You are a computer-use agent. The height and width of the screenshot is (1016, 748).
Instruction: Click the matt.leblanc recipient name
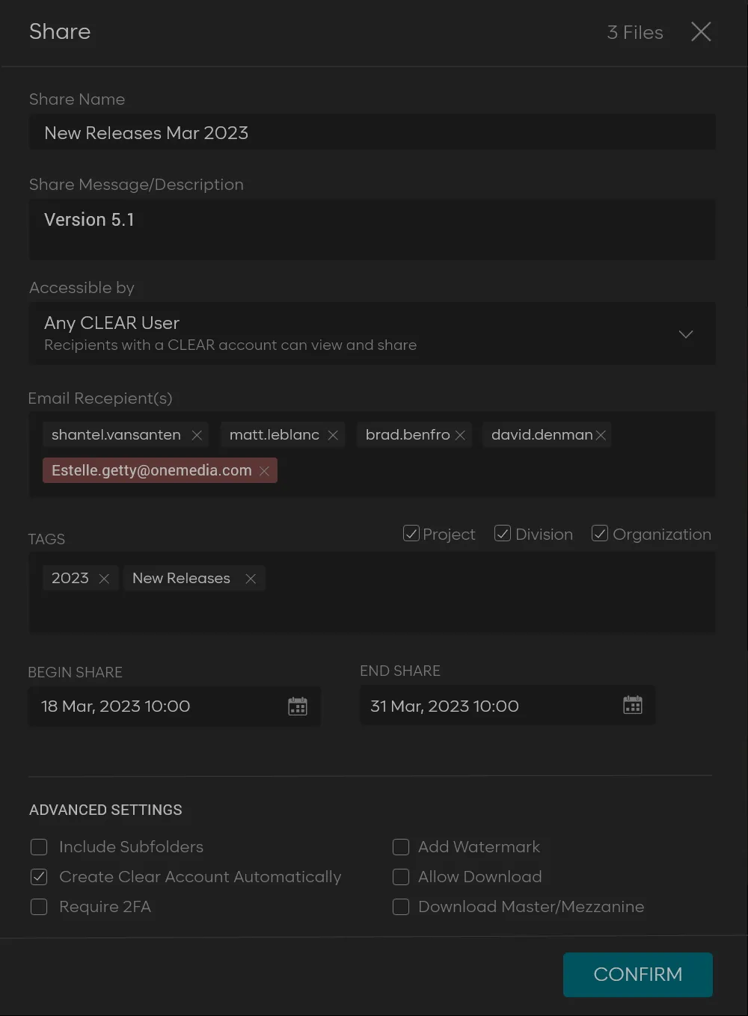pos(275,434)
